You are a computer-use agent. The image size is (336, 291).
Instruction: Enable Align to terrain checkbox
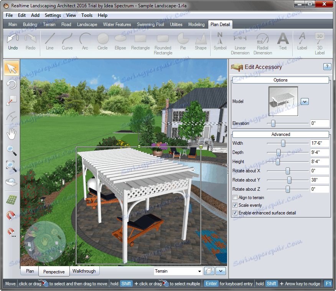235,198
